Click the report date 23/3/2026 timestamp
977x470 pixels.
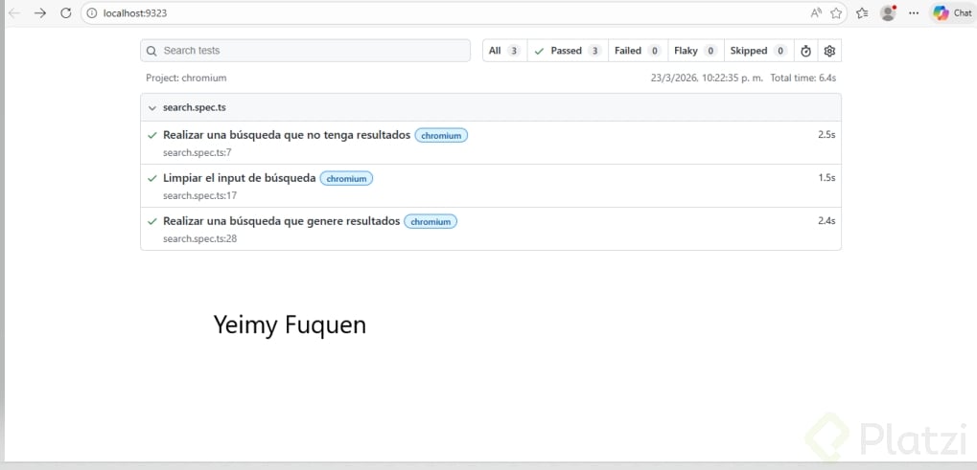(x=707, y=78)
